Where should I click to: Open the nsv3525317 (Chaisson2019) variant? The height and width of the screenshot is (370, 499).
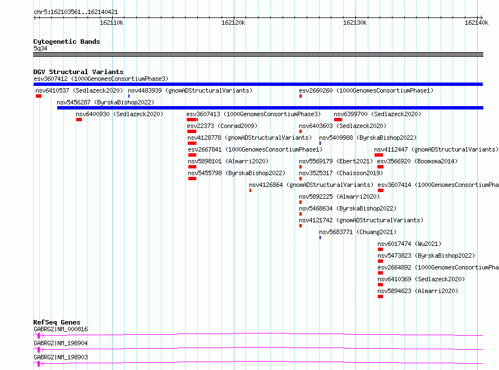pos(341,173)
